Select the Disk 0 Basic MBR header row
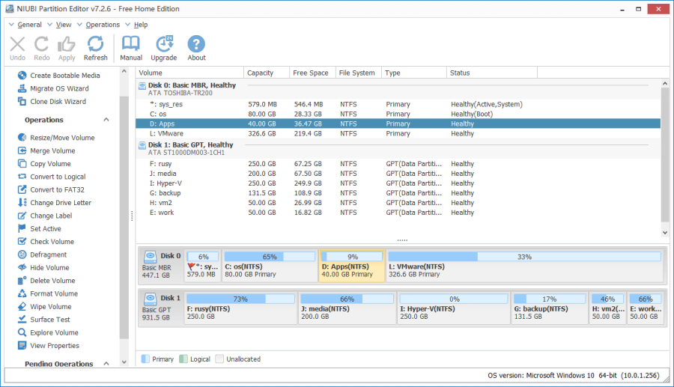This screenshot has width=674, height=387. (x=398, y=89)
